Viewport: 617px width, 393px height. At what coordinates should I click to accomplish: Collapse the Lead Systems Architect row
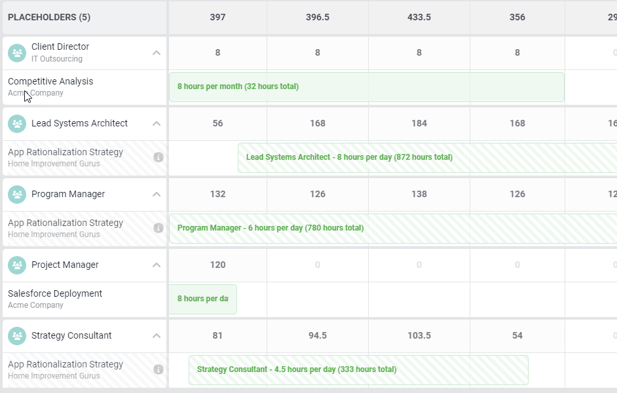(156, 124)
